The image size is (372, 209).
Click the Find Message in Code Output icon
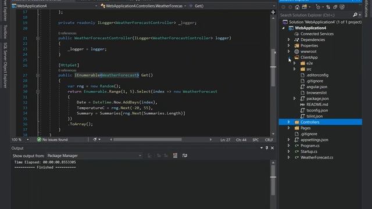149,156
